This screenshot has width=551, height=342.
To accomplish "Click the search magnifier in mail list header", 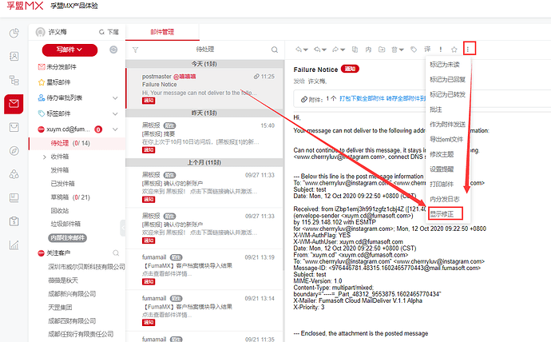I will click(x=274, y=50).
